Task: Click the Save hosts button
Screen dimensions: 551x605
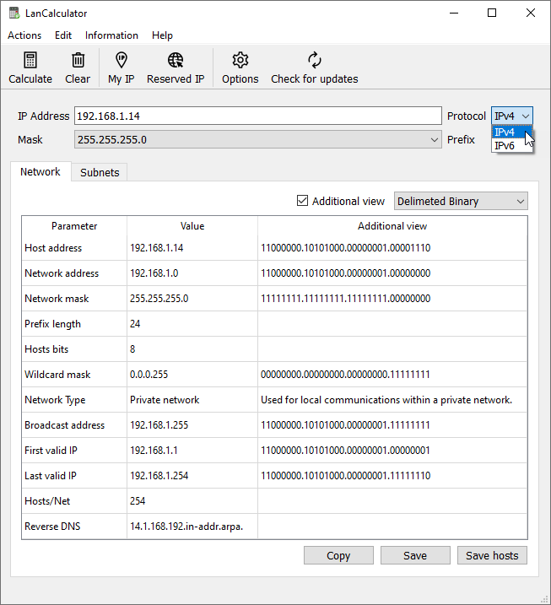Action: click(x=492, y=555)
